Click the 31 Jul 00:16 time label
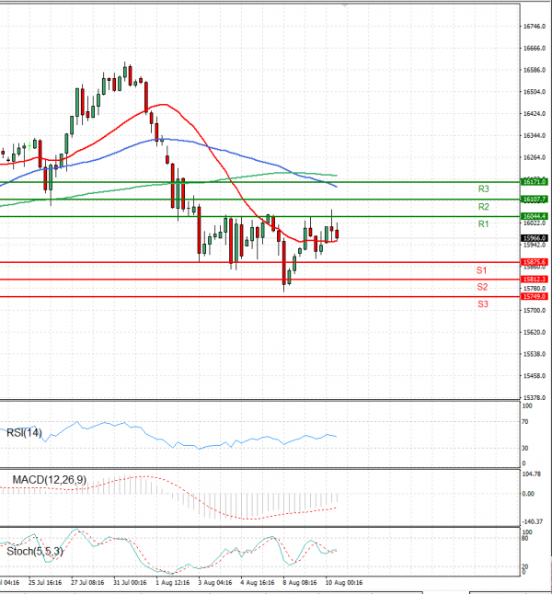The height and width of the screenshot is (594, 552). (130, 583)
